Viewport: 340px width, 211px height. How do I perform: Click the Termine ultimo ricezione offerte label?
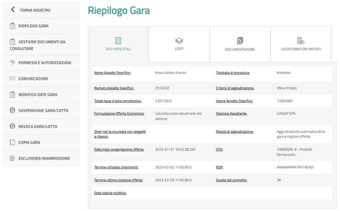[118, 180]
